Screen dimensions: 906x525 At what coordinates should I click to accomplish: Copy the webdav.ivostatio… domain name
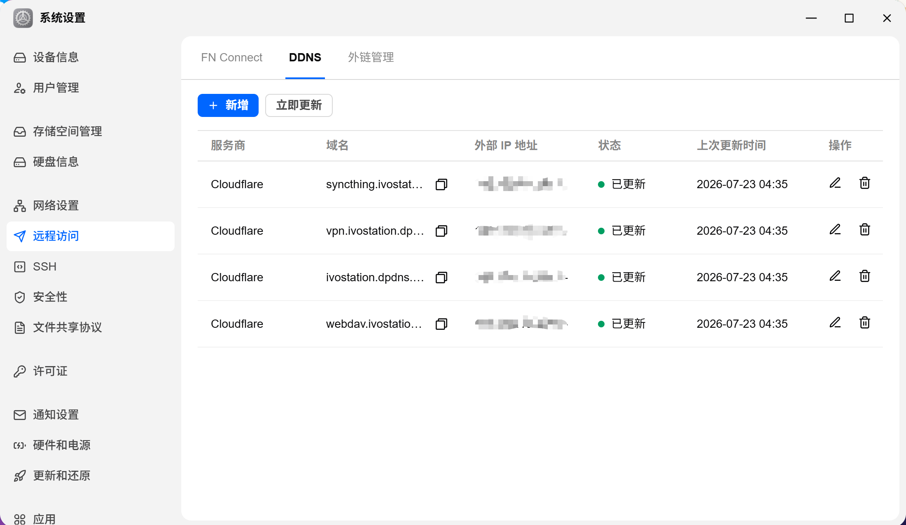pyautogui.click(x=441, y=324)
